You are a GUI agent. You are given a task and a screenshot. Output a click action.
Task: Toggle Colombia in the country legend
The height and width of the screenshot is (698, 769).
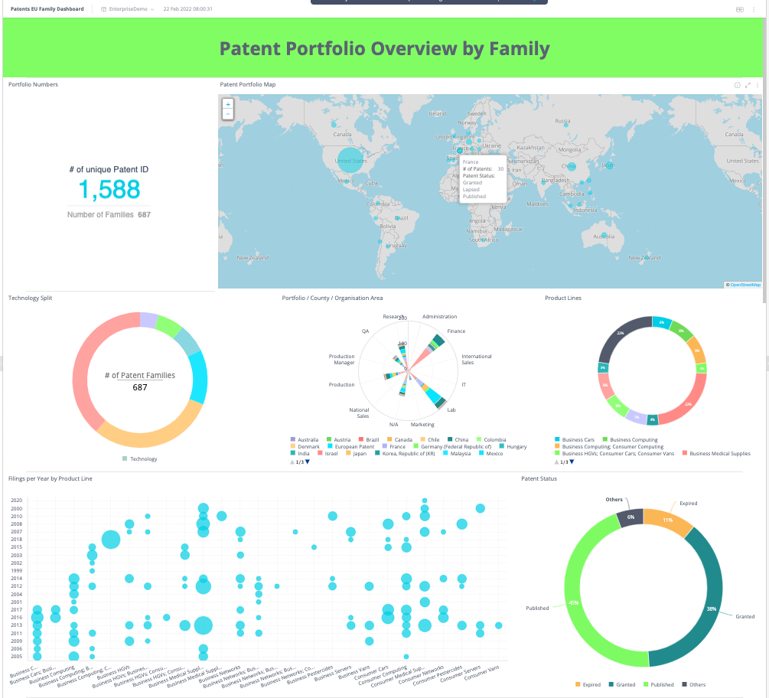click(x=491, y=439)
